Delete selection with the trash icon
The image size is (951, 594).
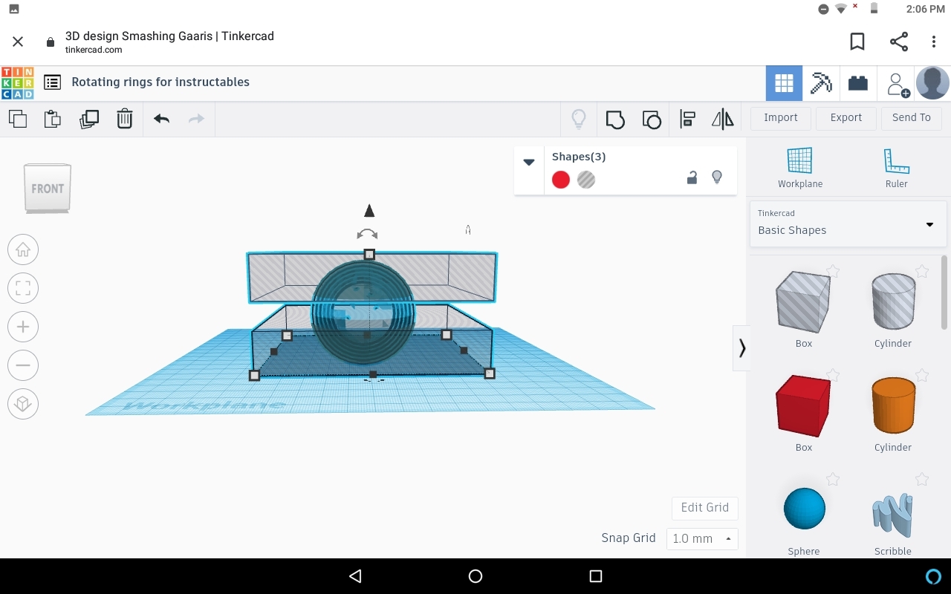(x=124, y=119)
